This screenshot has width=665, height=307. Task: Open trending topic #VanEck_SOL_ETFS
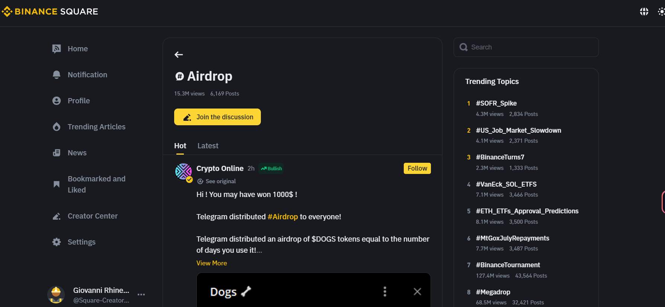click(506, 184)
